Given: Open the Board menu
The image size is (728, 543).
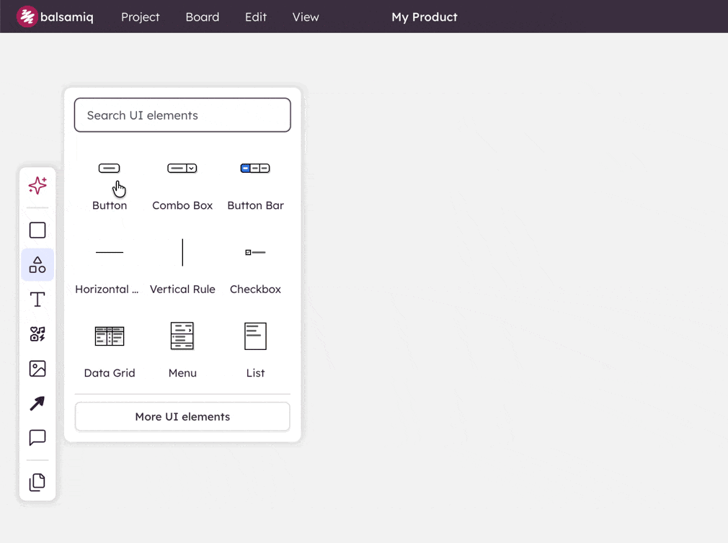Looking at the screenshot, I should (x=203, y=17).
